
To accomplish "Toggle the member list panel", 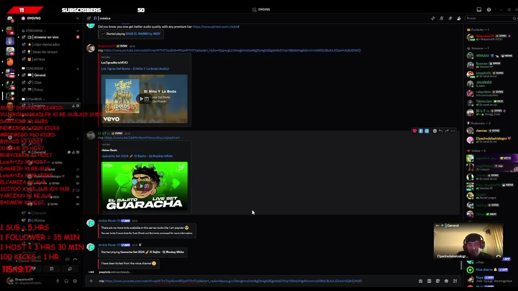I will (x=459, y=18).
